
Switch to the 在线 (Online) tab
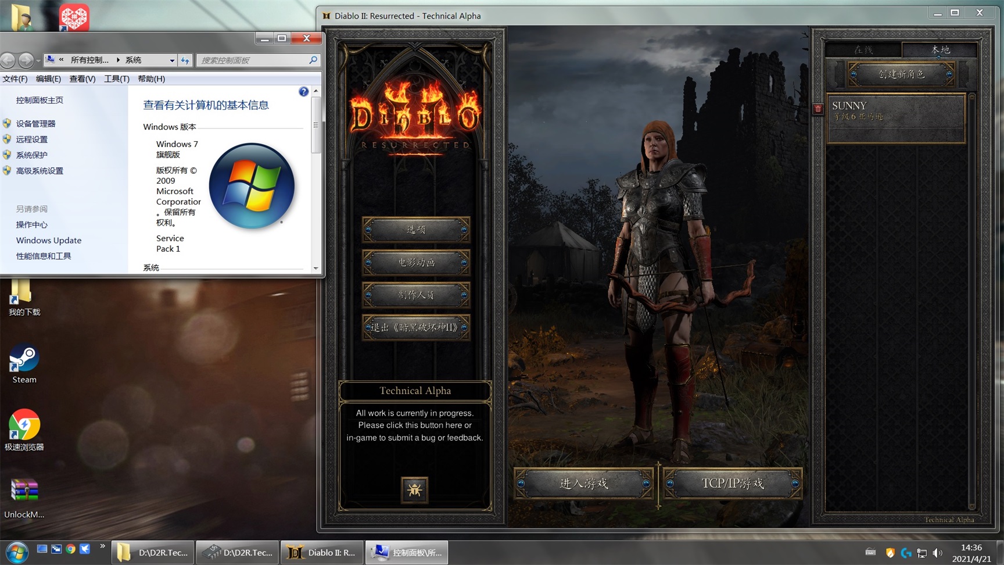pyautogui.click(x=863, y=50)
